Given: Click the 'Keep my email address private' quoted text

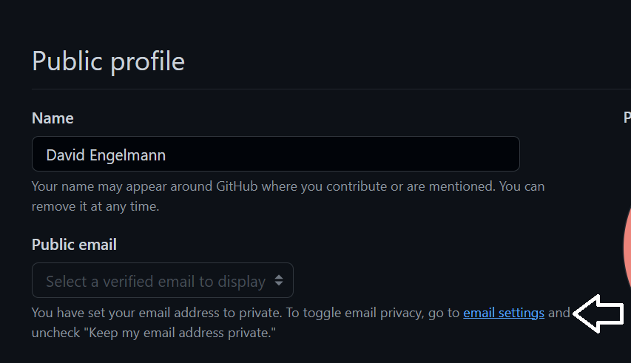Looking at the screenshot, I should (x=180, y=333).
